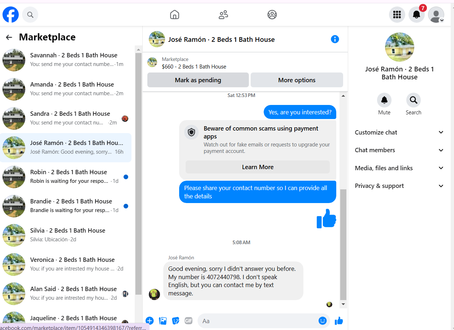
Task: Click the conversation list scrollbar
Action: click(x=138, y=174)
